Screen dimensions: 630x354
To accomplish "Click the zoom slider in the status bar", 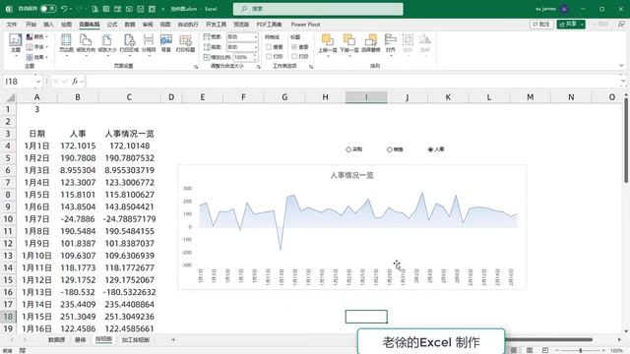I will point(581,350).
